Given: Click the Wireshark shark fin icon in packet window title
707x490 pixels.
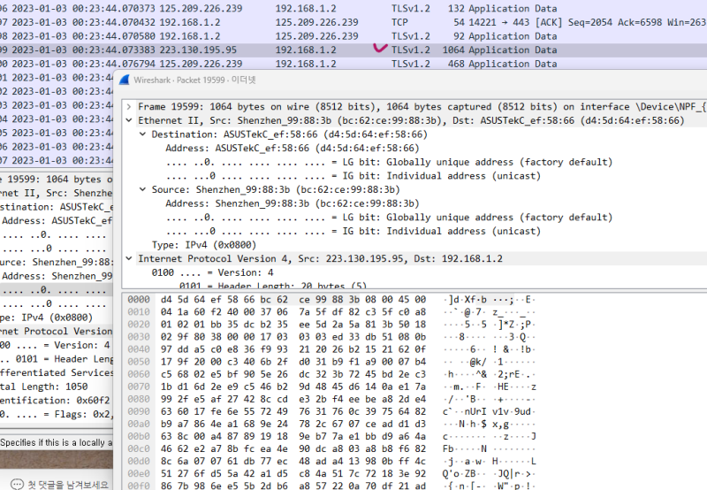Looking at the screenshot, I should click(x=125, y=80).
